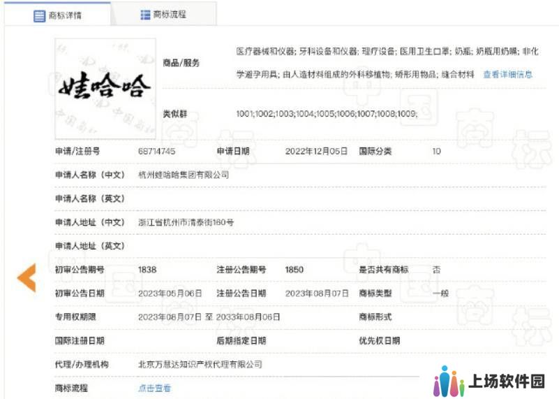Select application number 68714745
Screen dimensions: 559x399
click(156, 152)
